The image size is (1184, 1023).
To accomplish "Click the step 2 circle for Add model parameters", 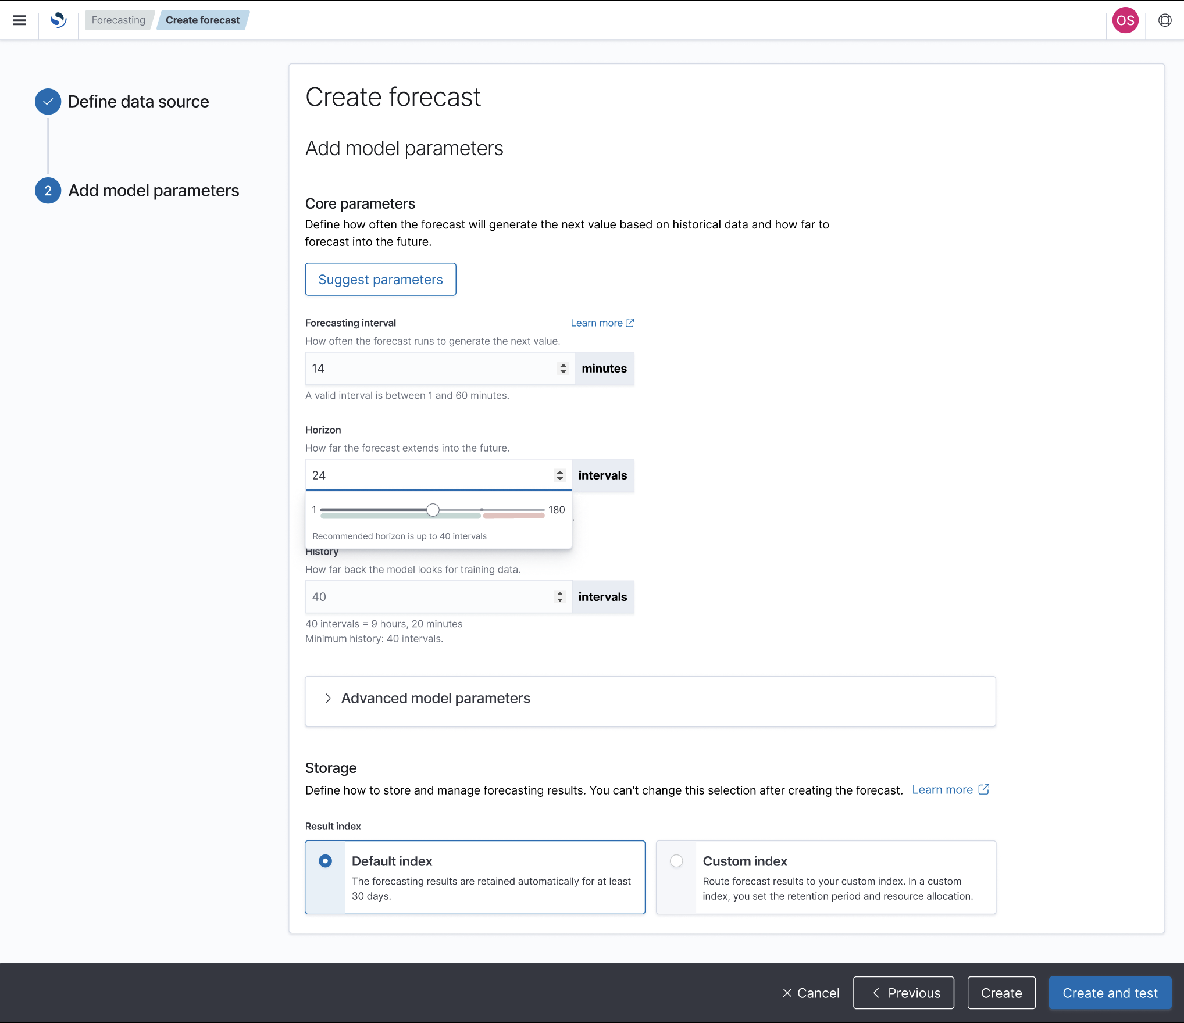I will [47, 190].
